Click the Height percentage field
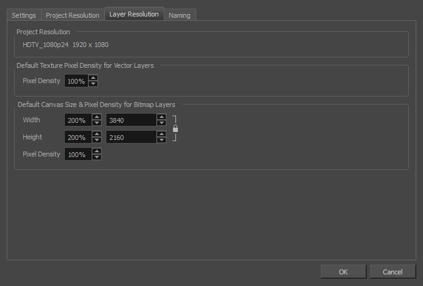This screenshot has width=423, height=286. click(x=78, y=137)
